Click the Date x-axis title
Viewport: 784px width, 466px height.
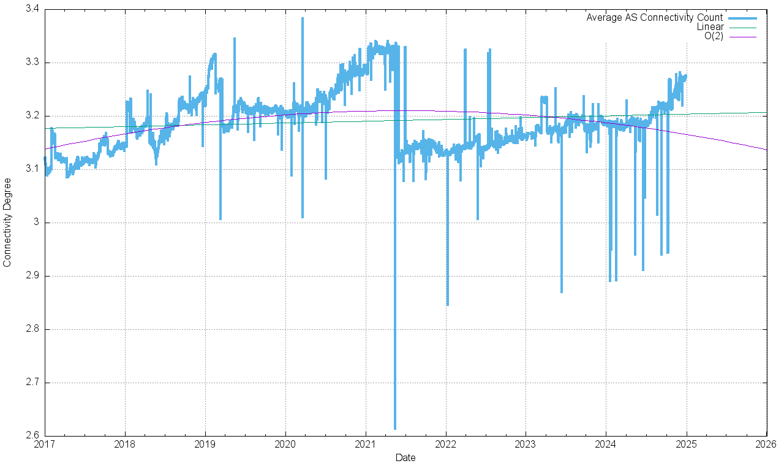coord(405,457)
